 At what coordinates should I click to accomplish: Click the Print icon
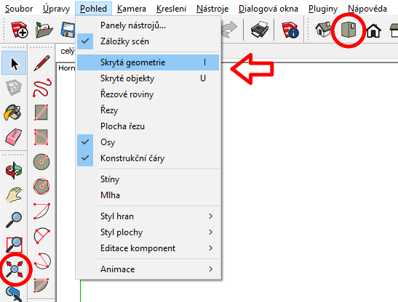(x=260, y=30)
